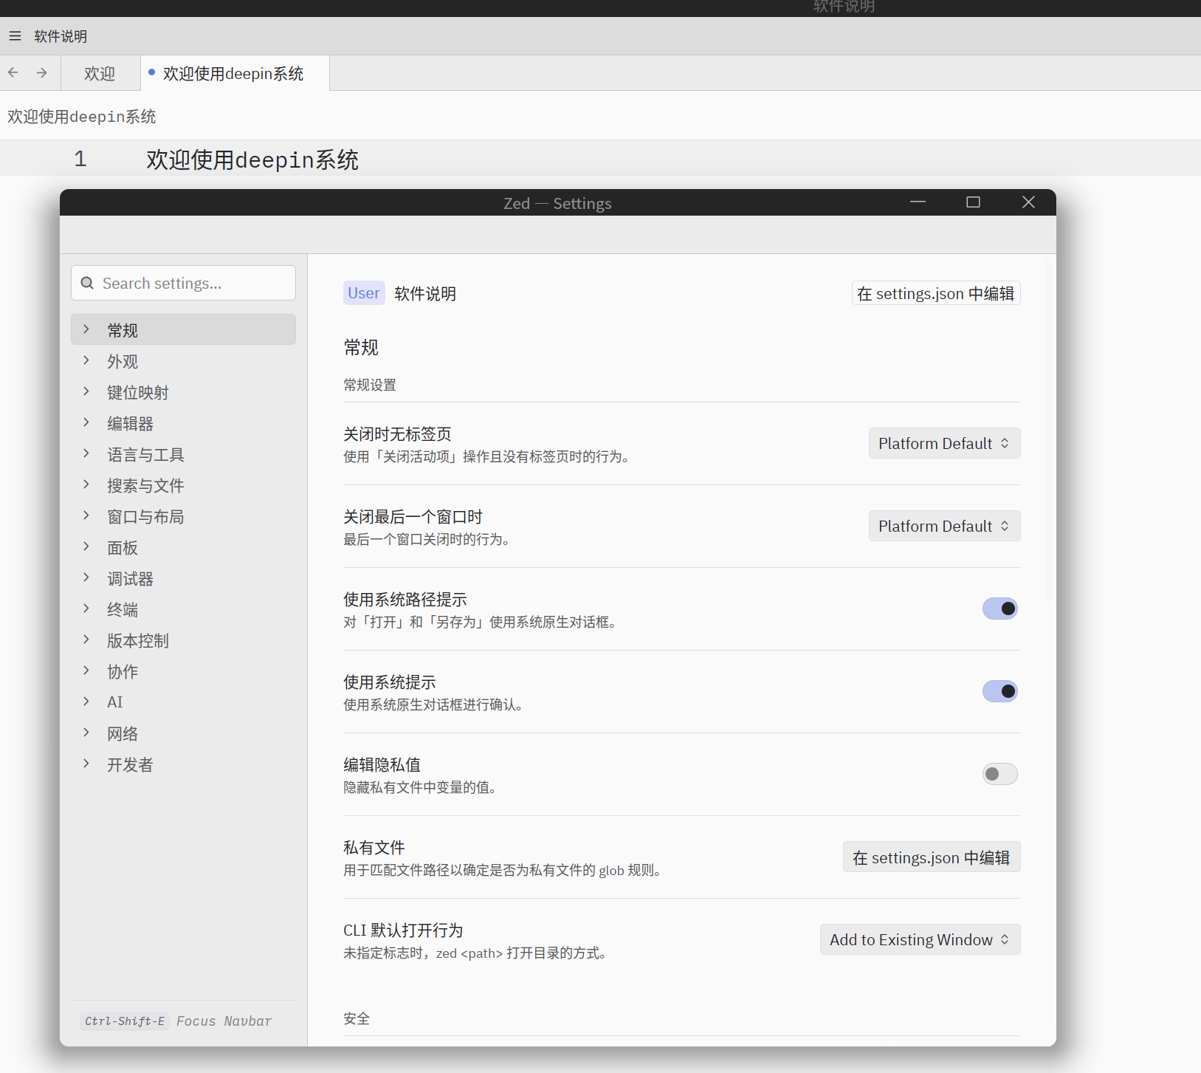Viewport: 1201px width, 1073px height.
Task: Click top 在 settings.json 中编辑 button
Action: pyautogui.click(x=936, y=293)
